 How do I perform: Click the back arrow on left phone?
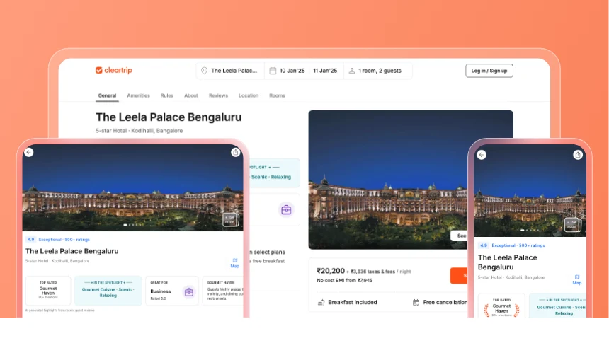(29, 153)
